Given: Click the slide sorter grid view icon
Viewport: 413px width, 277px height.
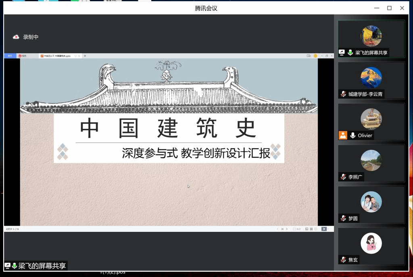Looking at the screenshot, I should pyautogui.click(x=311, y=229).
